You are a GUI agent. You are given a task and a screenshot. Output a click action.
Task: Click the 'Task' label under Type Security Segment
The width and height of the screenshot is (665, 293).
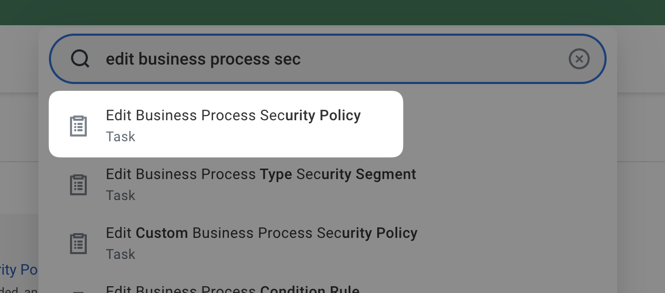point(120,195)
